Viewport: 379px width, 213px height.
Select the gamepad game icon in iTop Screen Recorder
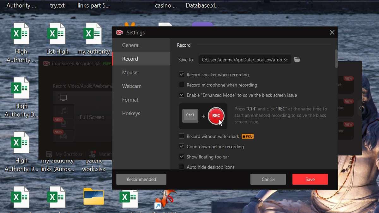coord(63,136)
